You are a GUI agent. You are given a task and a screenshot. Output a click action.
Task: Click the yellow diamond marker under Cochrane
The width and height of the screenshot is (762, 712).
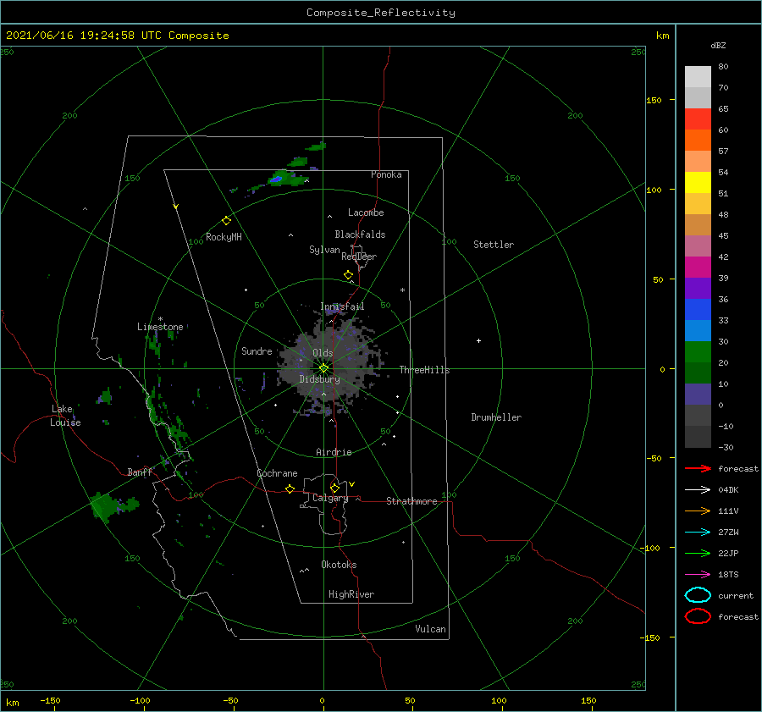(x=290, y=488)
